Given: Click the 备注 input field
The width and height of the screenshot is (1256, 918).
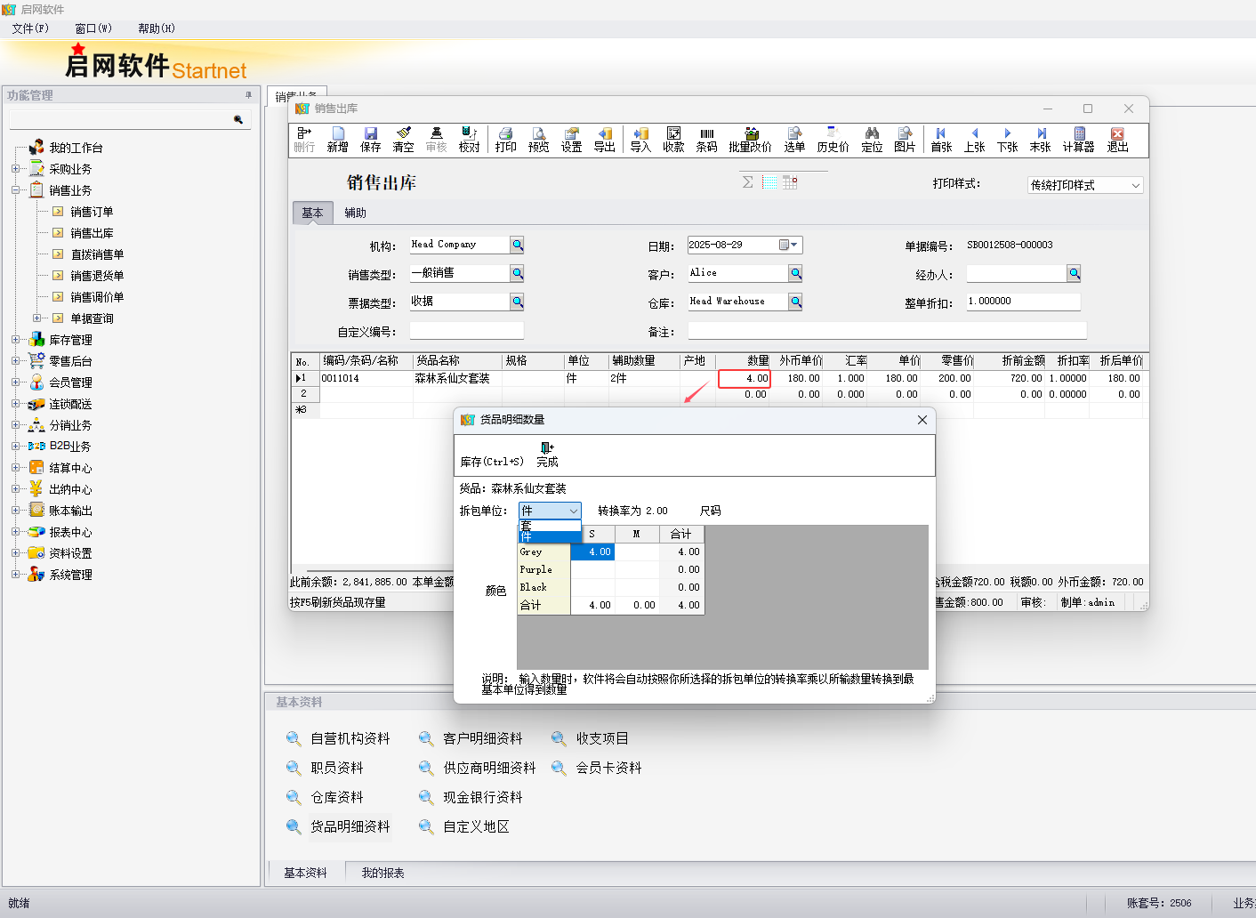Looking at the screenshot, I should coord(887,331).
